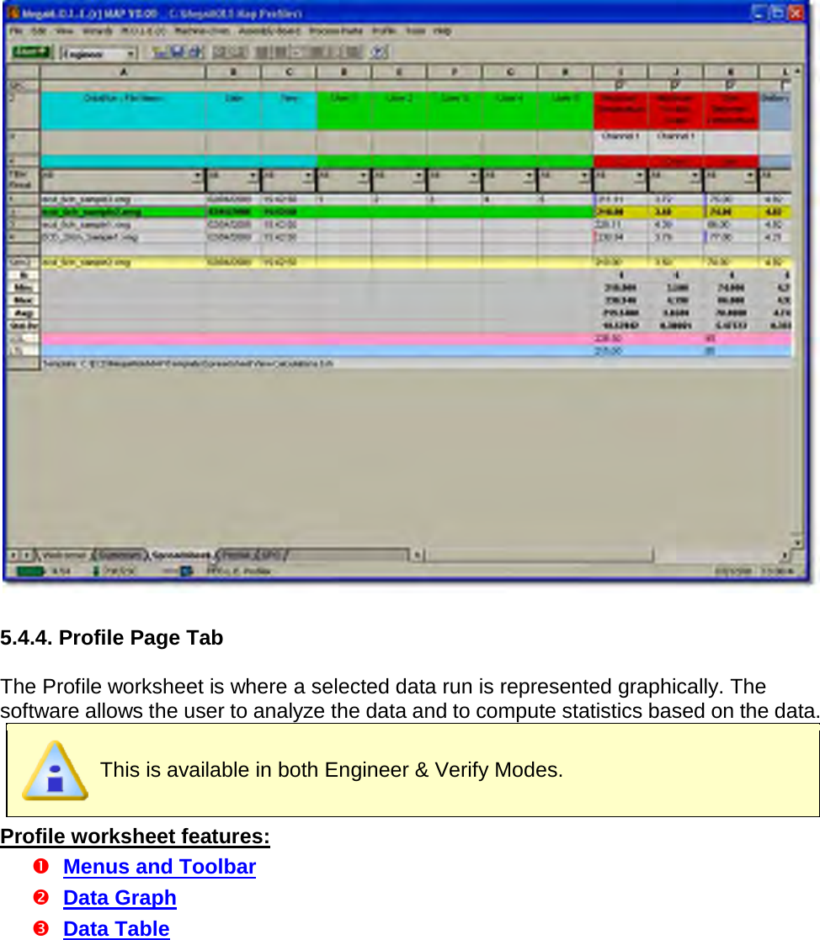820x940 pixels.
Task: Select the column C header
Action: (289, 72)
